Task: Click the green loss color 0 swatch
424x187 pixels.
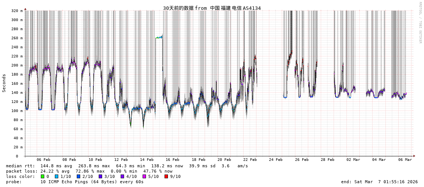Action: [43, 176]
